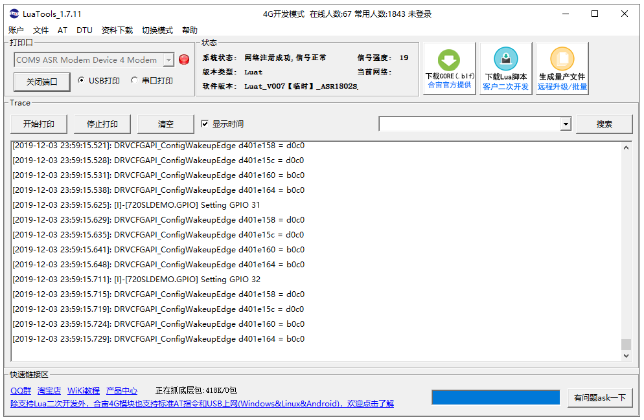This screenshot has width=644, height=420.
Task: Click the trace scrollbar up arrow
Action: point(626,148)
